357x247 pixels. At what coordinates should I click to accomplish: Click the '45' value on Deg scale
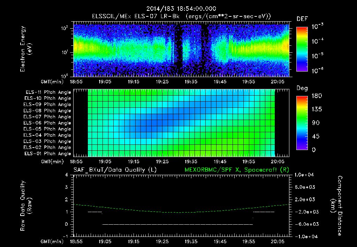click(x=316, y=136)
